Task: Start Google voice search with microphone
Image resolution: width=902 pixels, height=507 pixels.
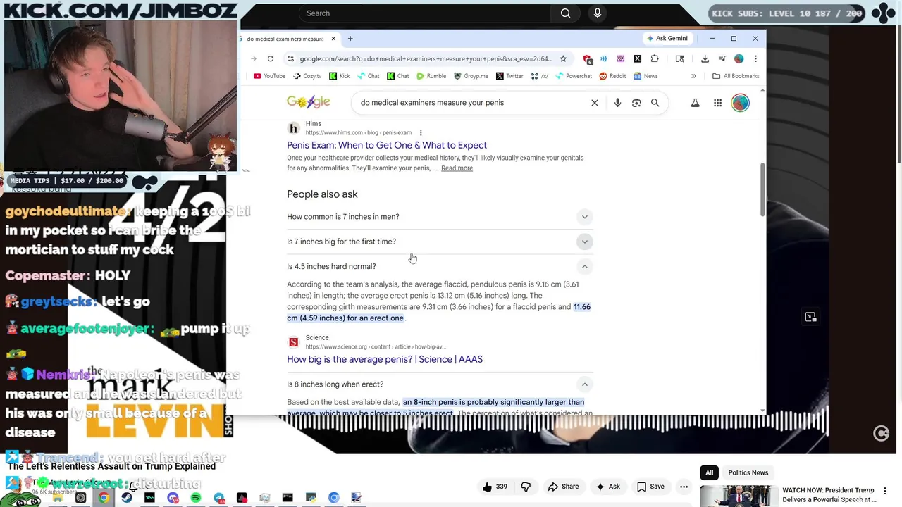Action: [617, 103]
